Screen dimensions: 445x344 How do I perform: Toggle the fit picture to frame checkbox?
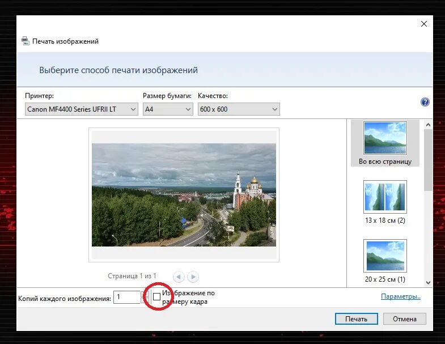pyautogui.click(x=156, y=297)
